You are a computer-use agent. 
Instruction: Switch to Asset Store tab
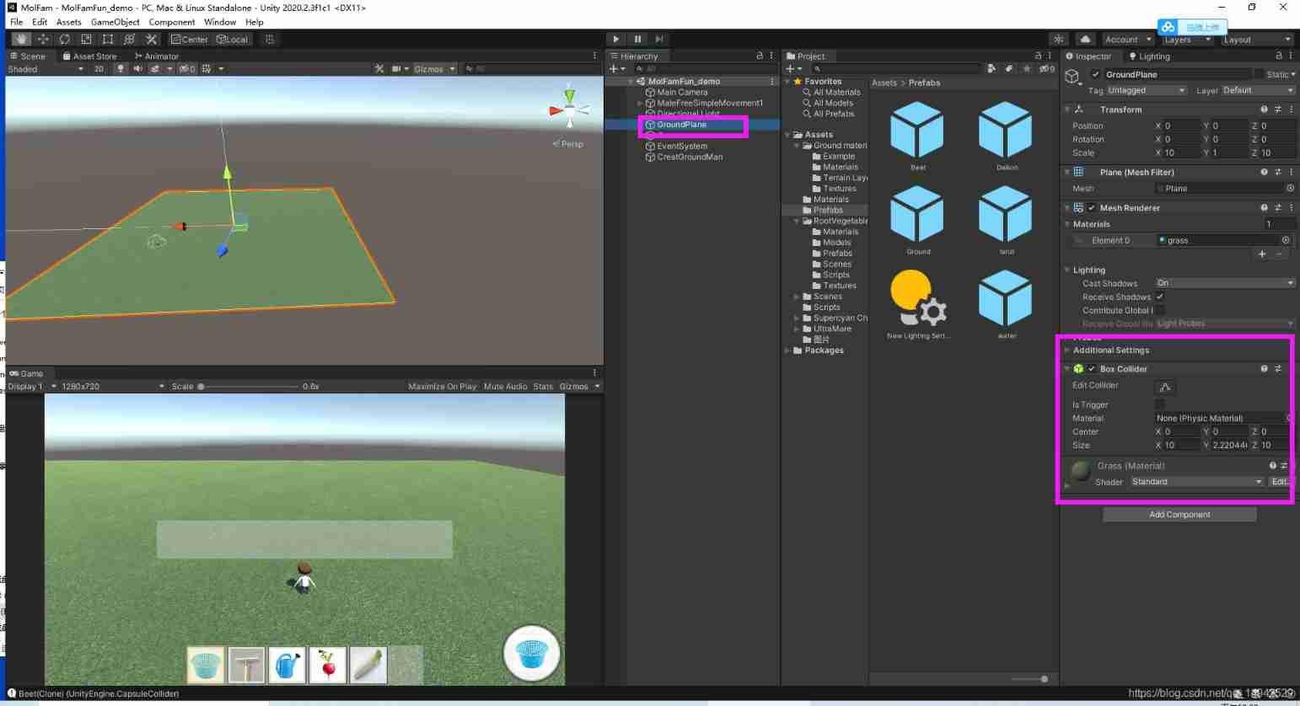coord(89,56)
